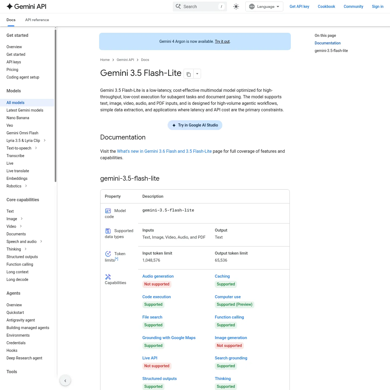
Task: Open the Community link in header
Action: coord(353,6)
